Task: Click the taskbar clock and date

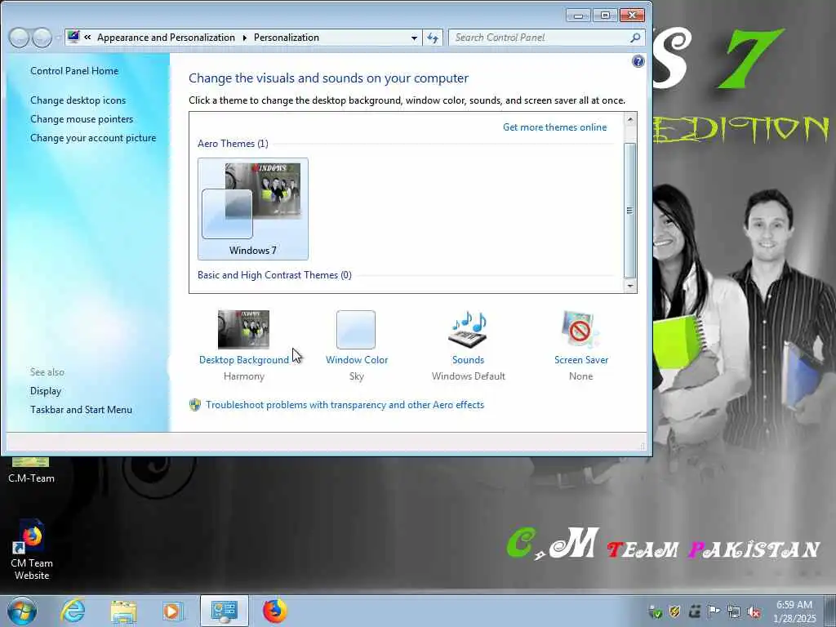Action: point(794,611)
